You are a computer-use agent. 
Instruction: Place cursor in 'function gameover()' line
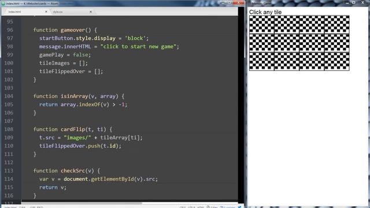click(x=65, y=30)
